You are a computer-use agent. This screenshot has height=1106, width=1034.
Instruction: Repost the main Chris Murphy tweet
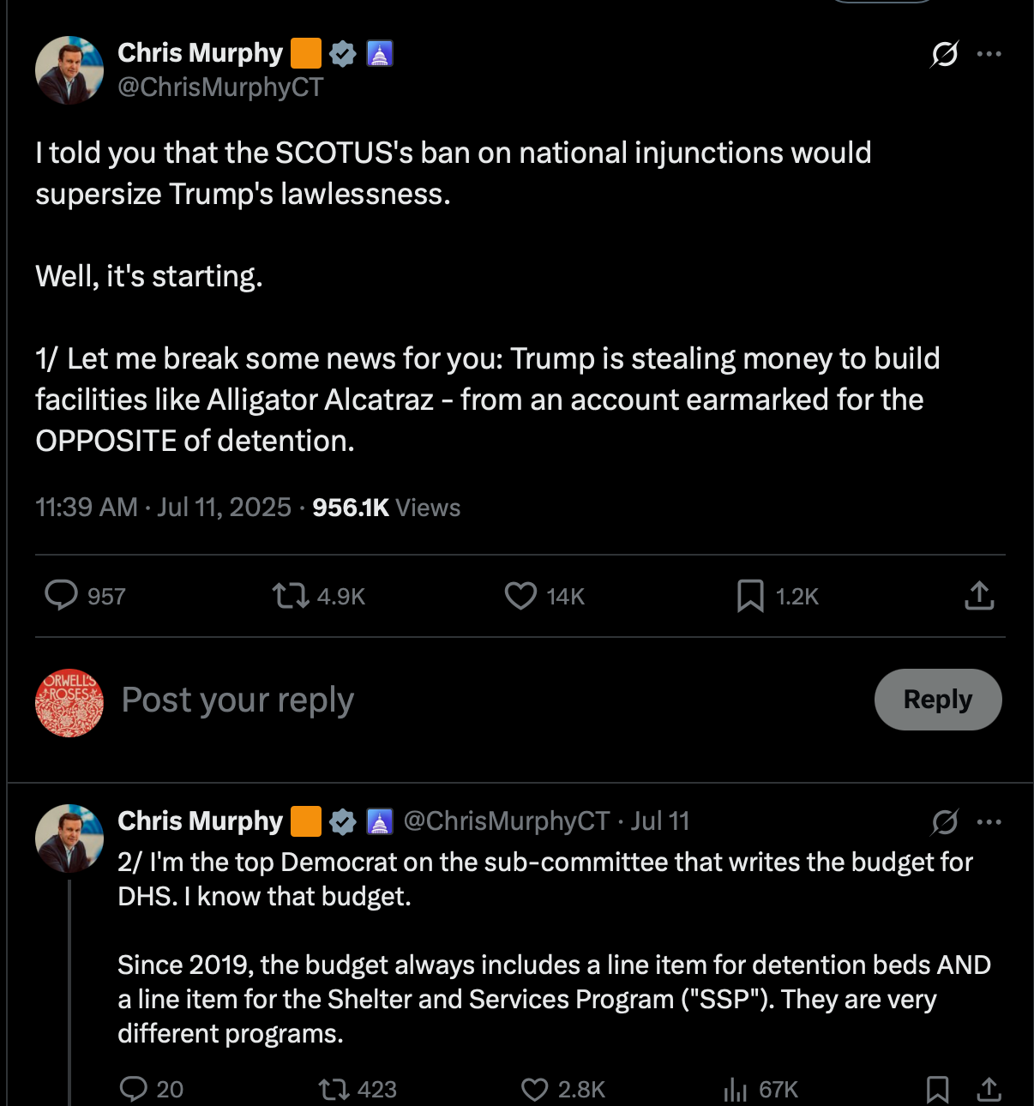point(291,595)
